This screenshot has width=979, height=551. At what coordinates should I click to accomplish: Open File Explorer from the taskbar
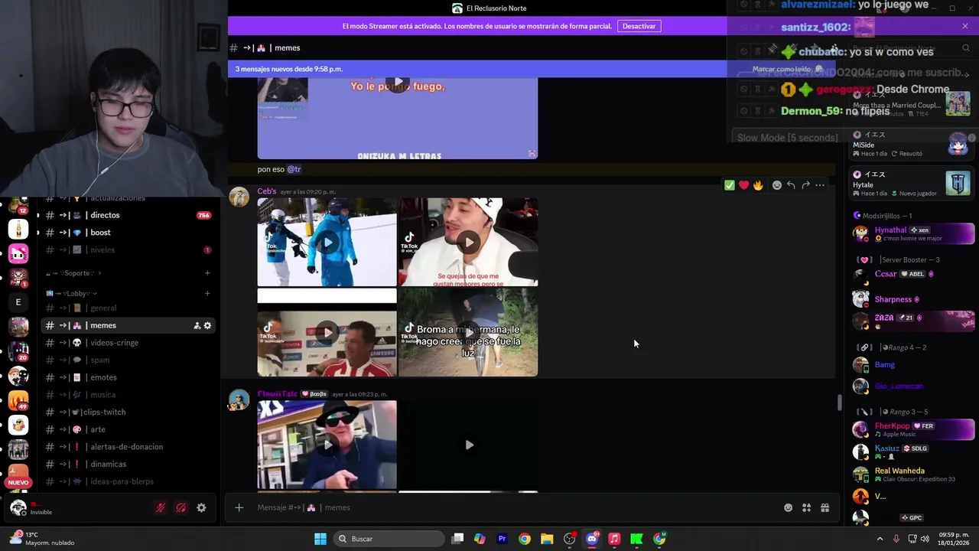coord(547,539)
